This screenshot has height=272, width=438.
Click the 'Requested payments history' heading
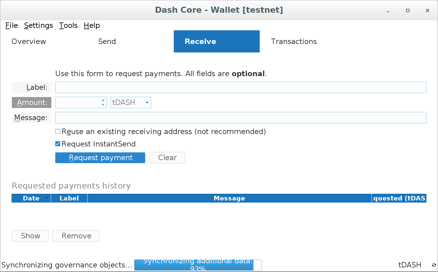(x=71, y=186)
